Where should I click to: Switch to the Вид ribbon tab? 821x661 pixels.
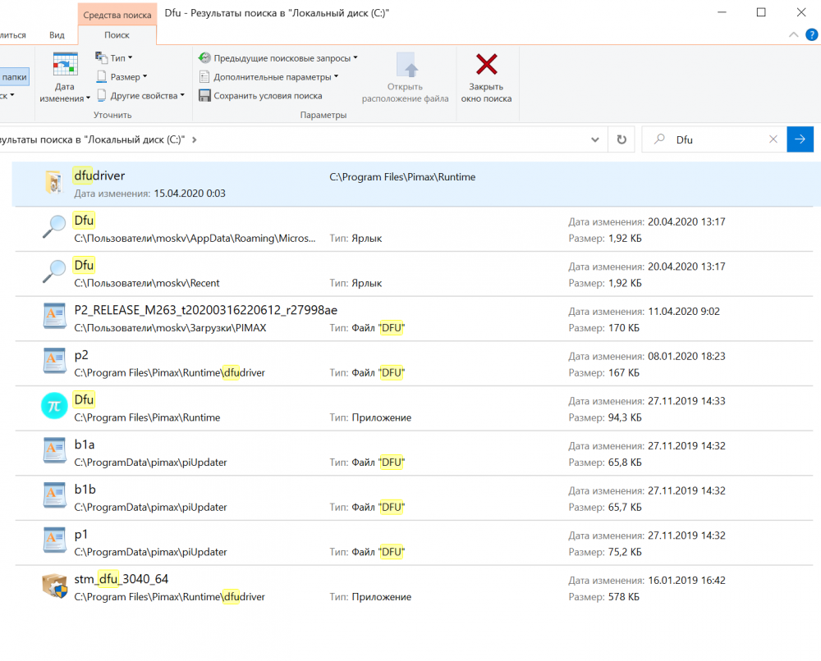[56, 35]
